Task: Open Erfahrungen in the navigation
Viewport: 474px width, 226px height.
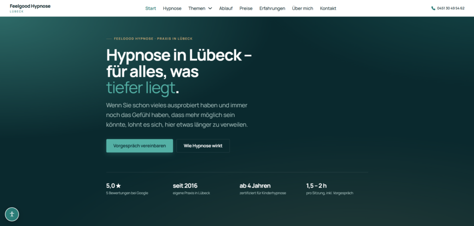Action: pos(272,8)
